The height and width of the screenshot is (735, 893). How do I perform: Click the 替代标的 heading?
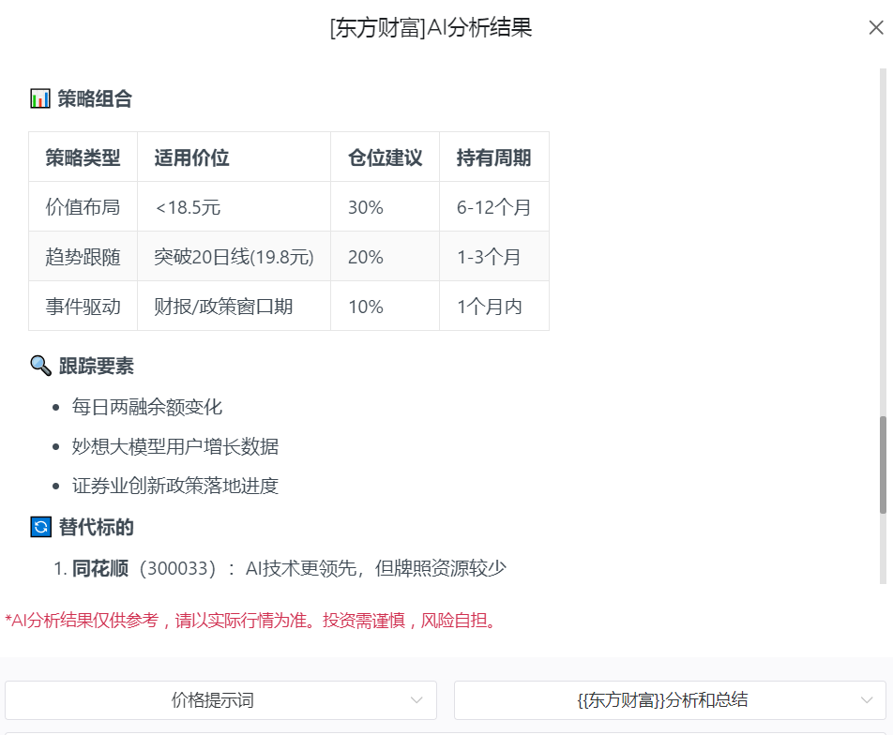[x=97, y=527]
